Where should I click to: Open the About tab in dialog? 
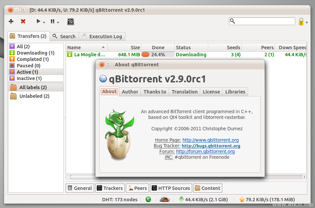point(109,91)
